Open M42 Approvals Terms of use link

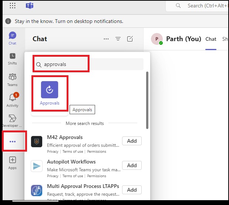73,152
